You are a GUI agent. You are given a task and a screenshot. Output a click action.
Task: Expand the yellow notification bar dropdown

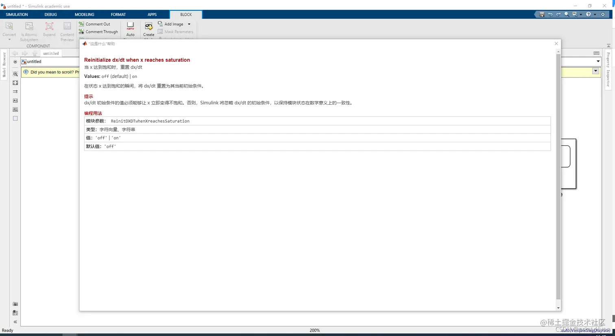(x=595, y=71)
